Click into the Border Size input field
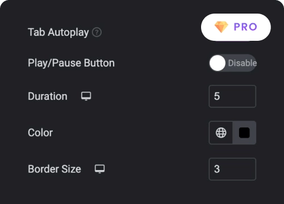 coord(232,169)
